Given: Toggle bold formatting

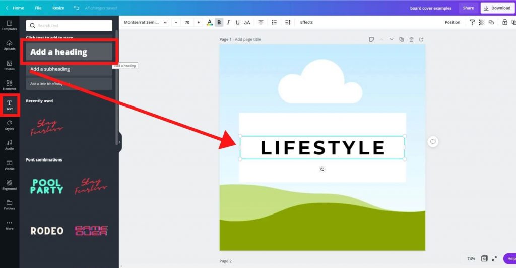Looking at the screenshot, I should [219, 22].
